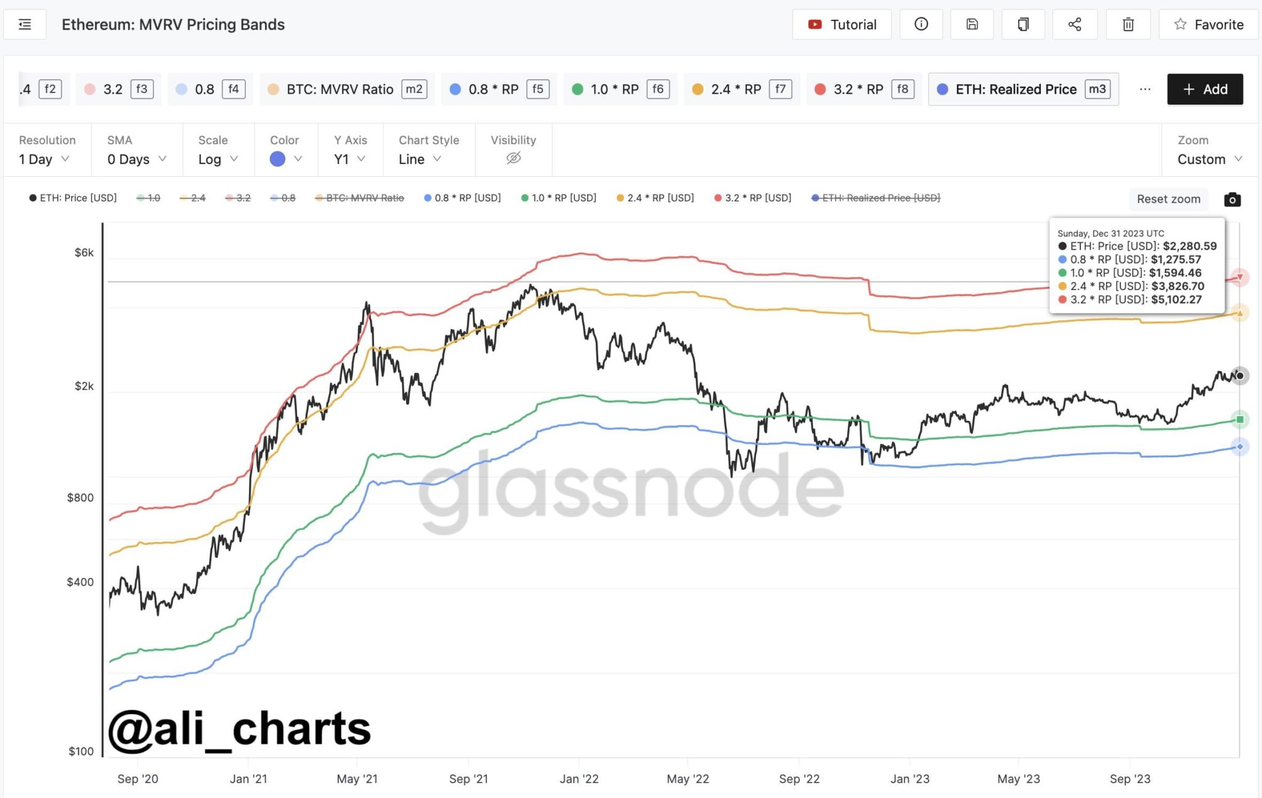The image size is (1262, 798).
Task: Click the trash delete icon
Action: point(1128,25)
